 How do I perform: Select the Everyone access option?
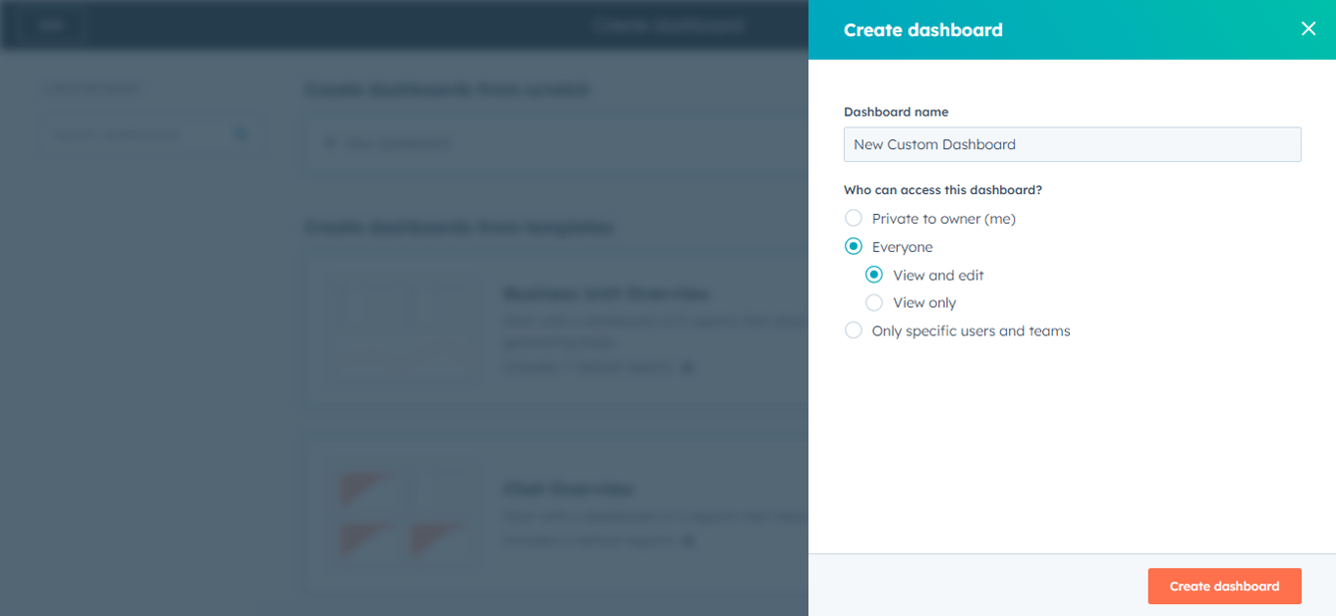[853, 246]
